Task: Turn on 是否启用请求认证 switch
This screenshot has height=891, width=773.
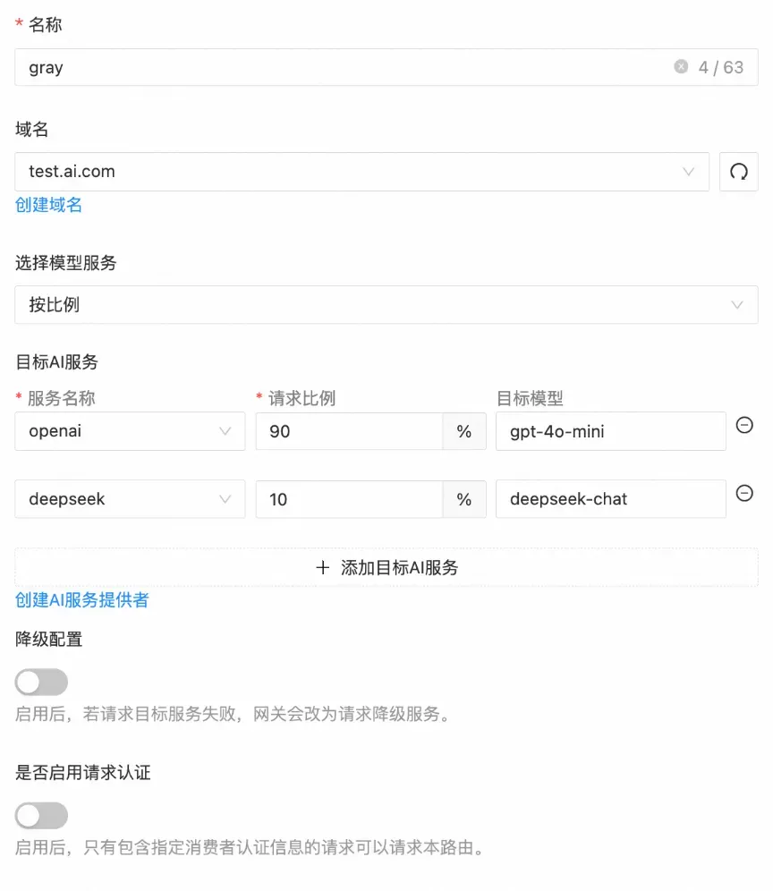Action: pos(41,816)
